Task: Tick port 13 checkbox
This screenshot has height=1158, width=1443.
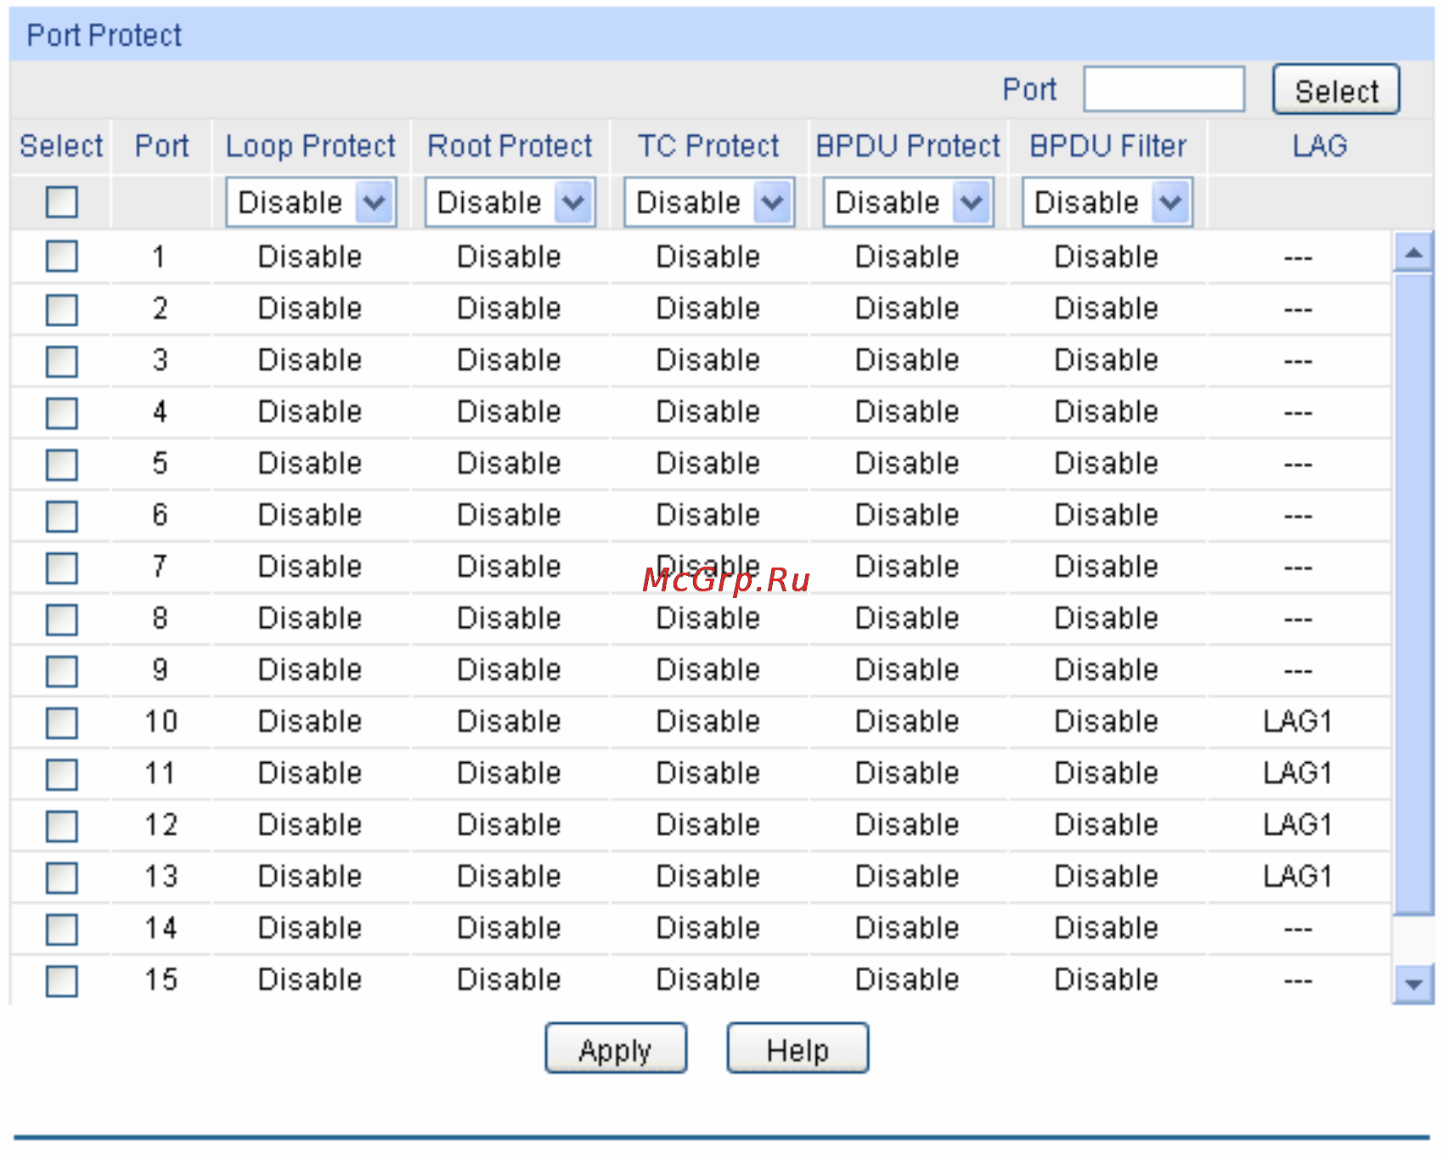Action: point(62,878)
